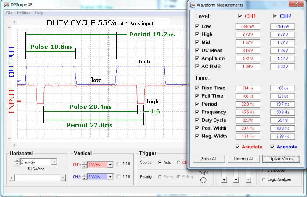Enable the CH1 1:10 probe checkbox
This screenshot has height=197, width=307.
[x=118, y=164]
